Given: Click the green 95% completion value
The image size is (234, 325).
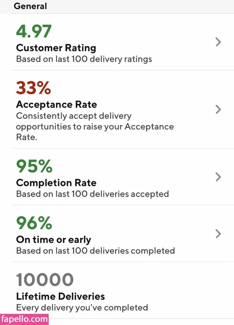Looking at the screenshot, I should pos(34,166).
